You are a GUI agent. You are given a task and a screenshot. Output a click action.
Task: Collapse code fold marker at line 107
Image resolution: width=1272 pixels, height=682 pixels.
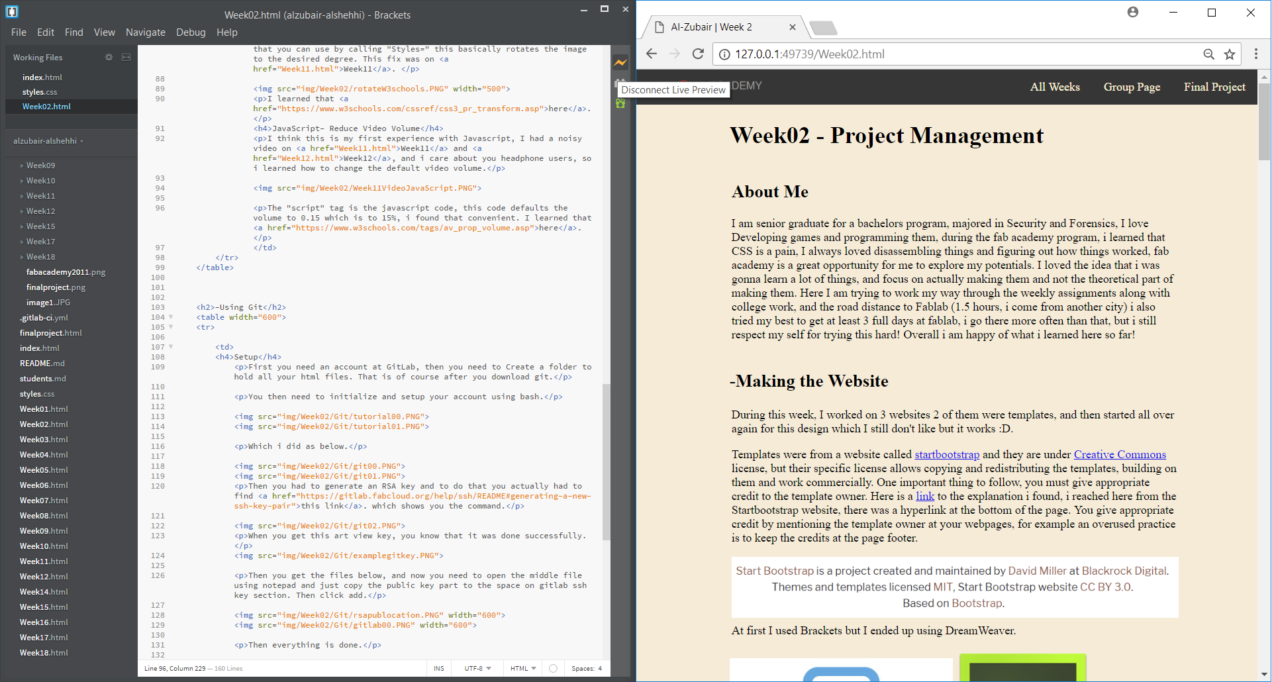171,347
